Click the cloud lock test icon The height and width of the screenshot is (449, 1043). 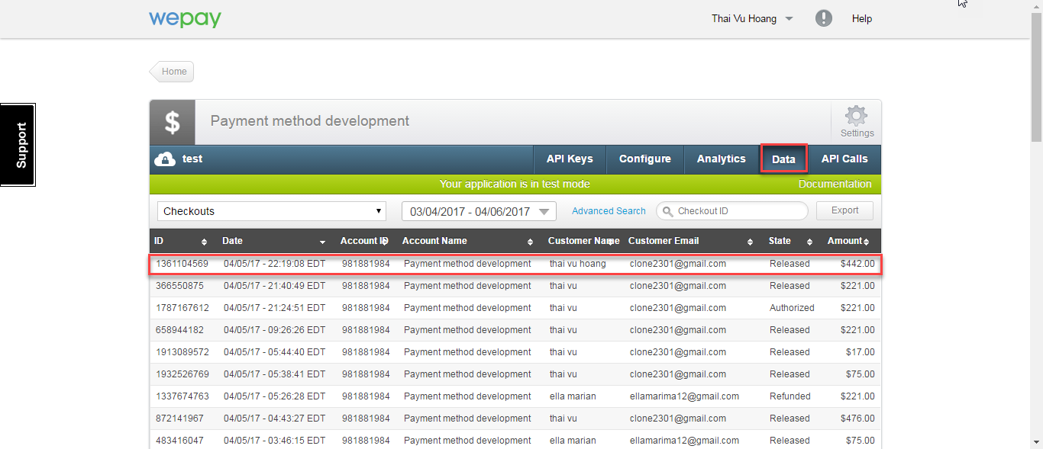[x=165, y=159]
